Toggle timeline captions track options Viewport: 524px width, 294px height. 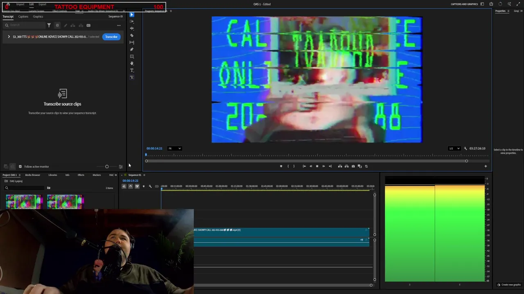(x=156, y=186)
